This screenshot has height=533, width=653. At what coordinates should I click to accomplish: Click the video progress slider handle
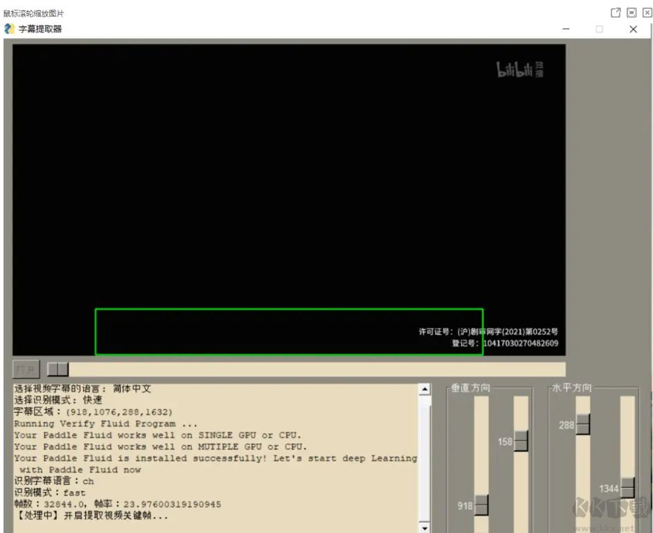58,369
